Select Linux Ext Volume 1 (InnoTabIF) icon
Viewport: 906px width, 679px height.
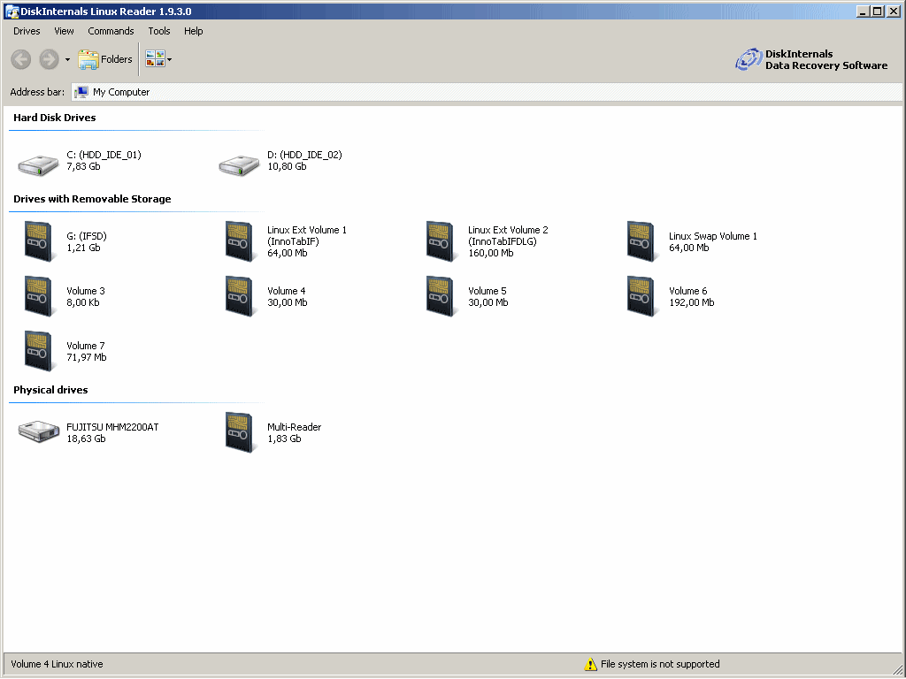coord(240,241)
